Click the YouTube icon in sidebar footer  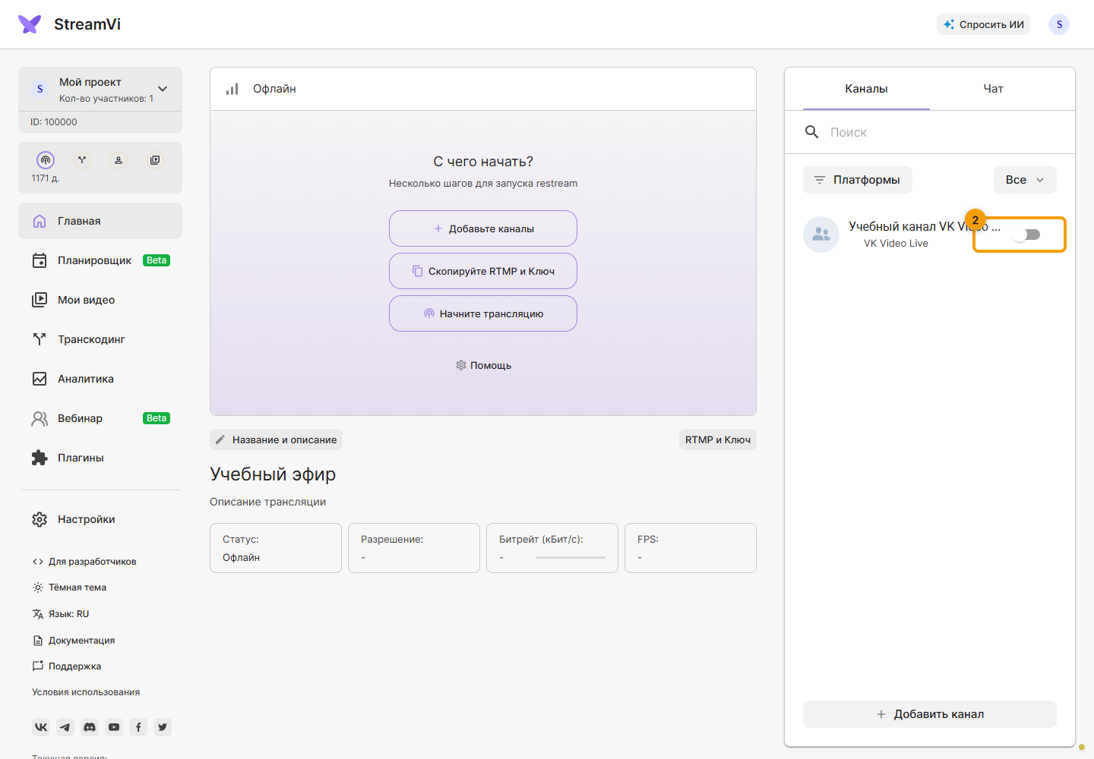[x=114, y=727]
